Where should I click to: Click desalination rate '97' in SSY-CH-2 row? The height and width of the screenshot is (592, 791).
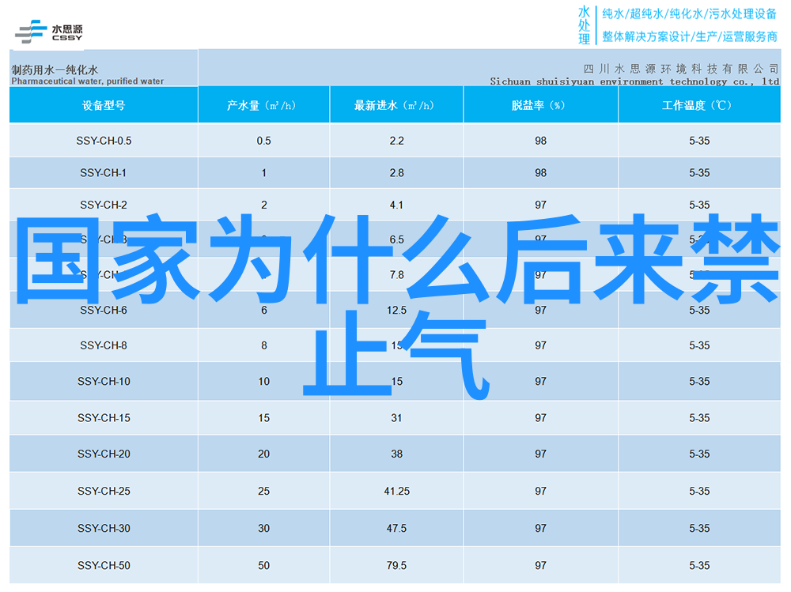click(x=541, y=205)
